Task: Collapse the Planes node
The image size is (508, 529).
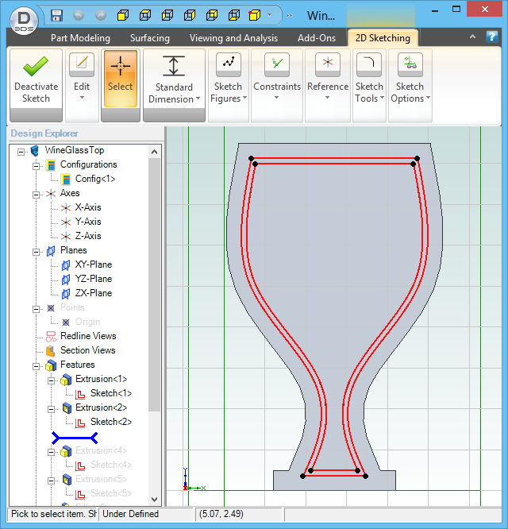Action: click(x=36, y=252)
